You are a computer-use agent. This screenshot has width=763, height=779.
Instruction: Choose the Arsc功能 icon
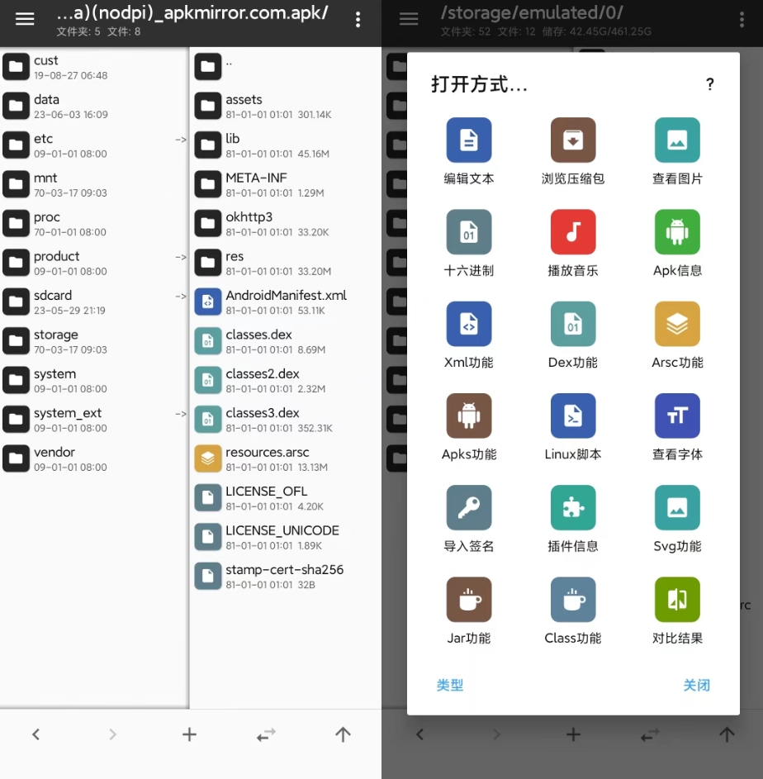(x=676, y=324)
